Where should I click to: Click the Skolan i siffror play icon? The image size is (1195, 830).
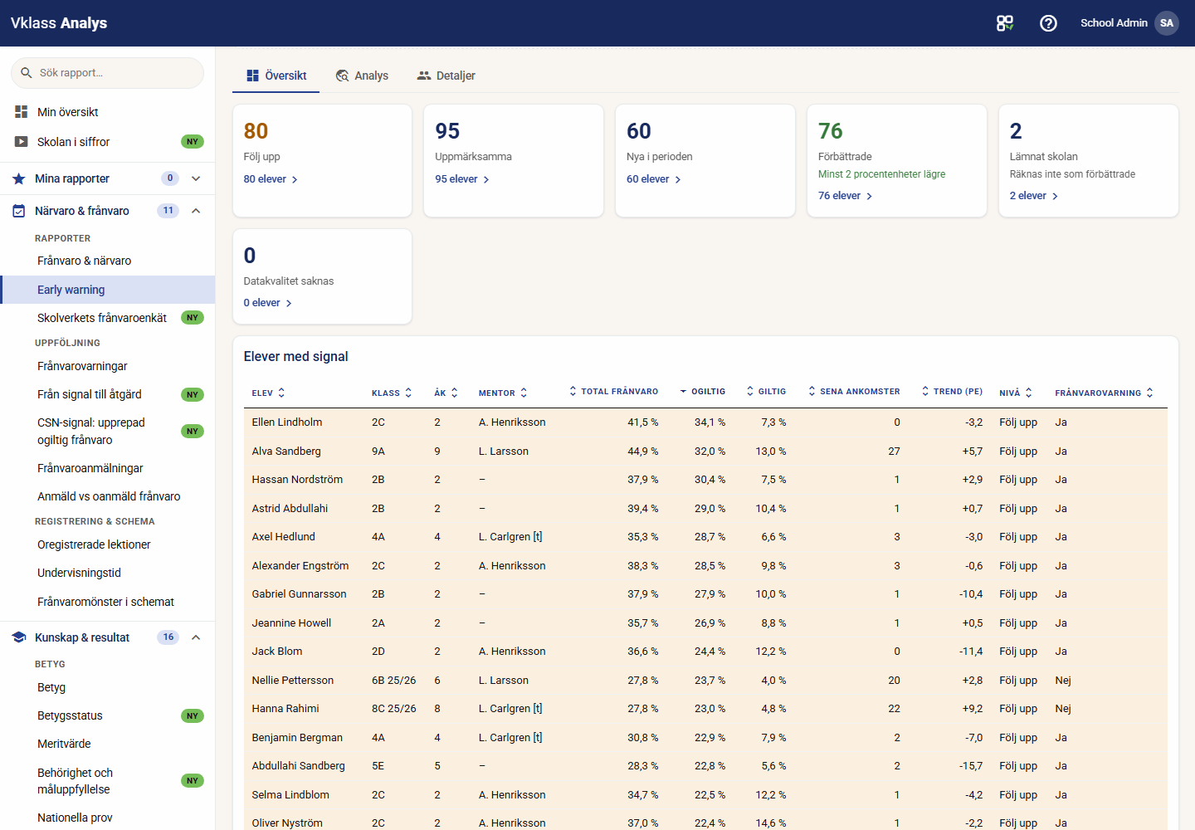22,142
